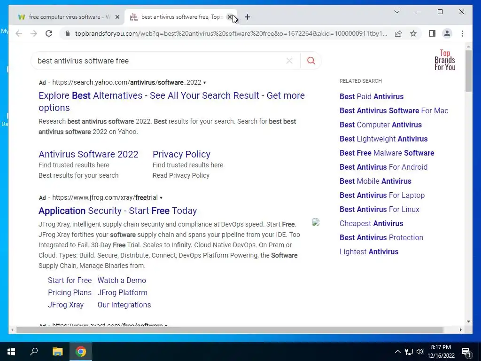
Task: Select 'Best Antivirus For Linux' link
Action: [379, 209]
